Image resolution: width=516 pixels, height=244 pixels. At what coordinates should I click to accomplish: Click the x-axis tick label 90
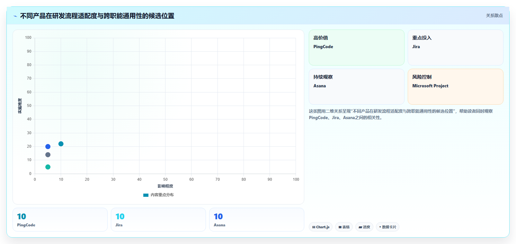point(270,179)
